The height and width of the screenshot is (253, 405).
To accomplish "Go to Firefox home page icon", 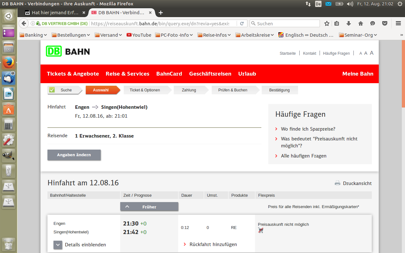I will point(361,23).
